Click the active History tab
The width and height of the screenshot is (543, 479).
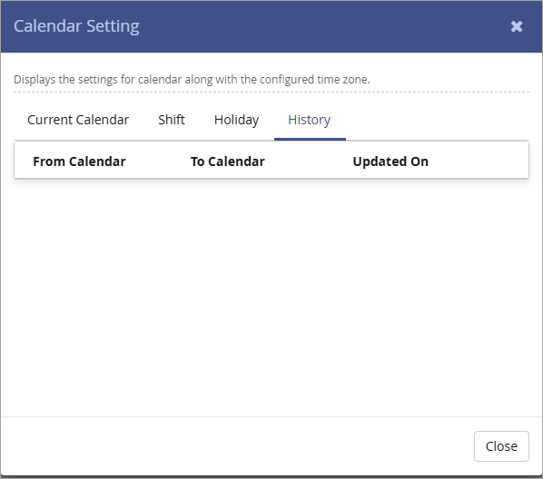pyautogui.click(x=310, y=120)
